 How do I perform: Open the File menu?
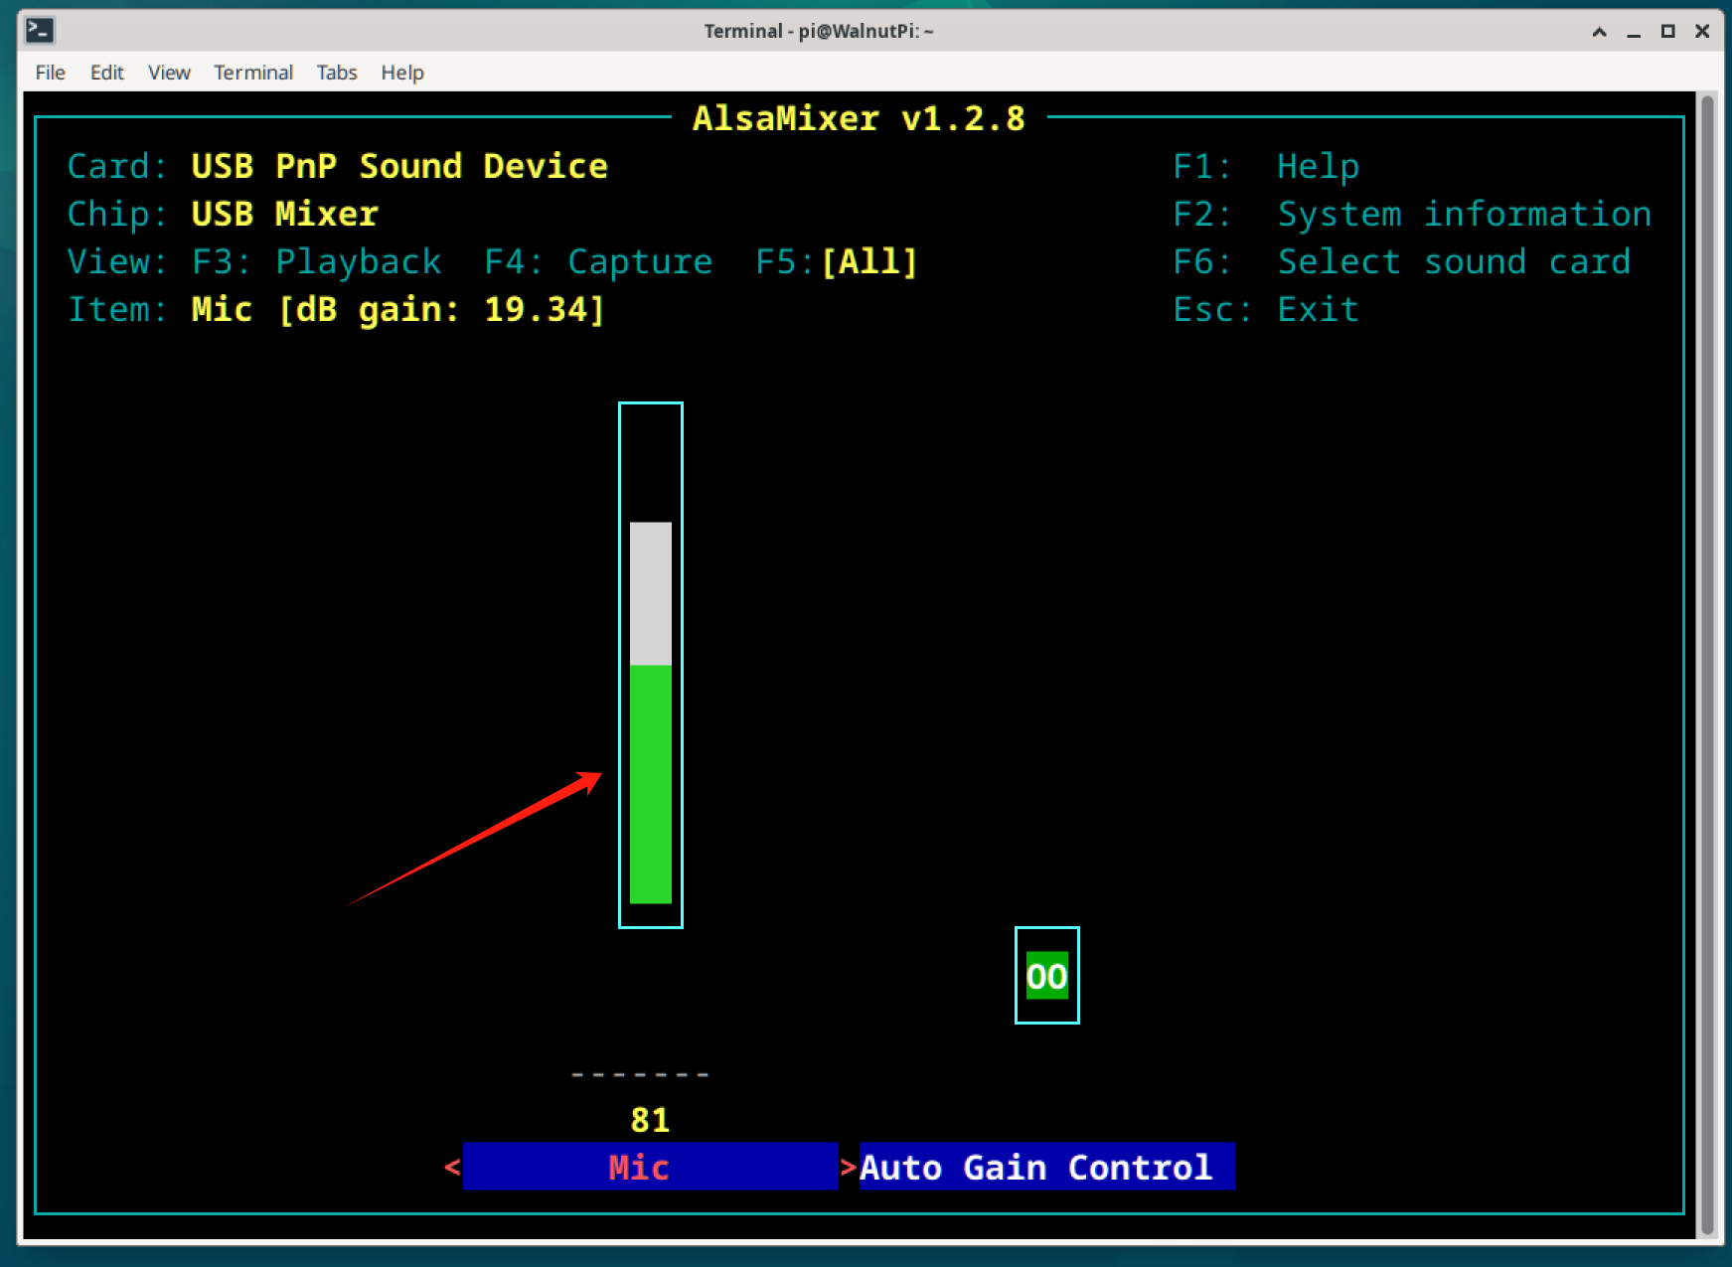click(50, 73)
